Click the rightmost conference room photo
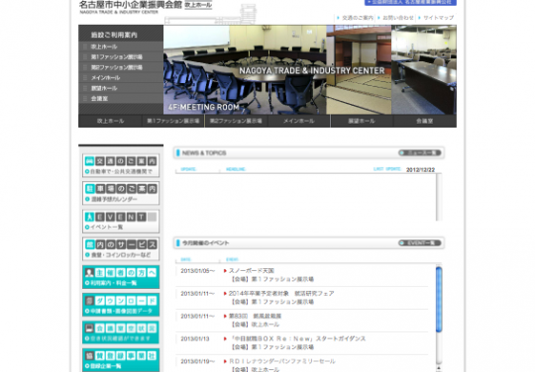Screen dimensions: 535x372 point(424,69)
